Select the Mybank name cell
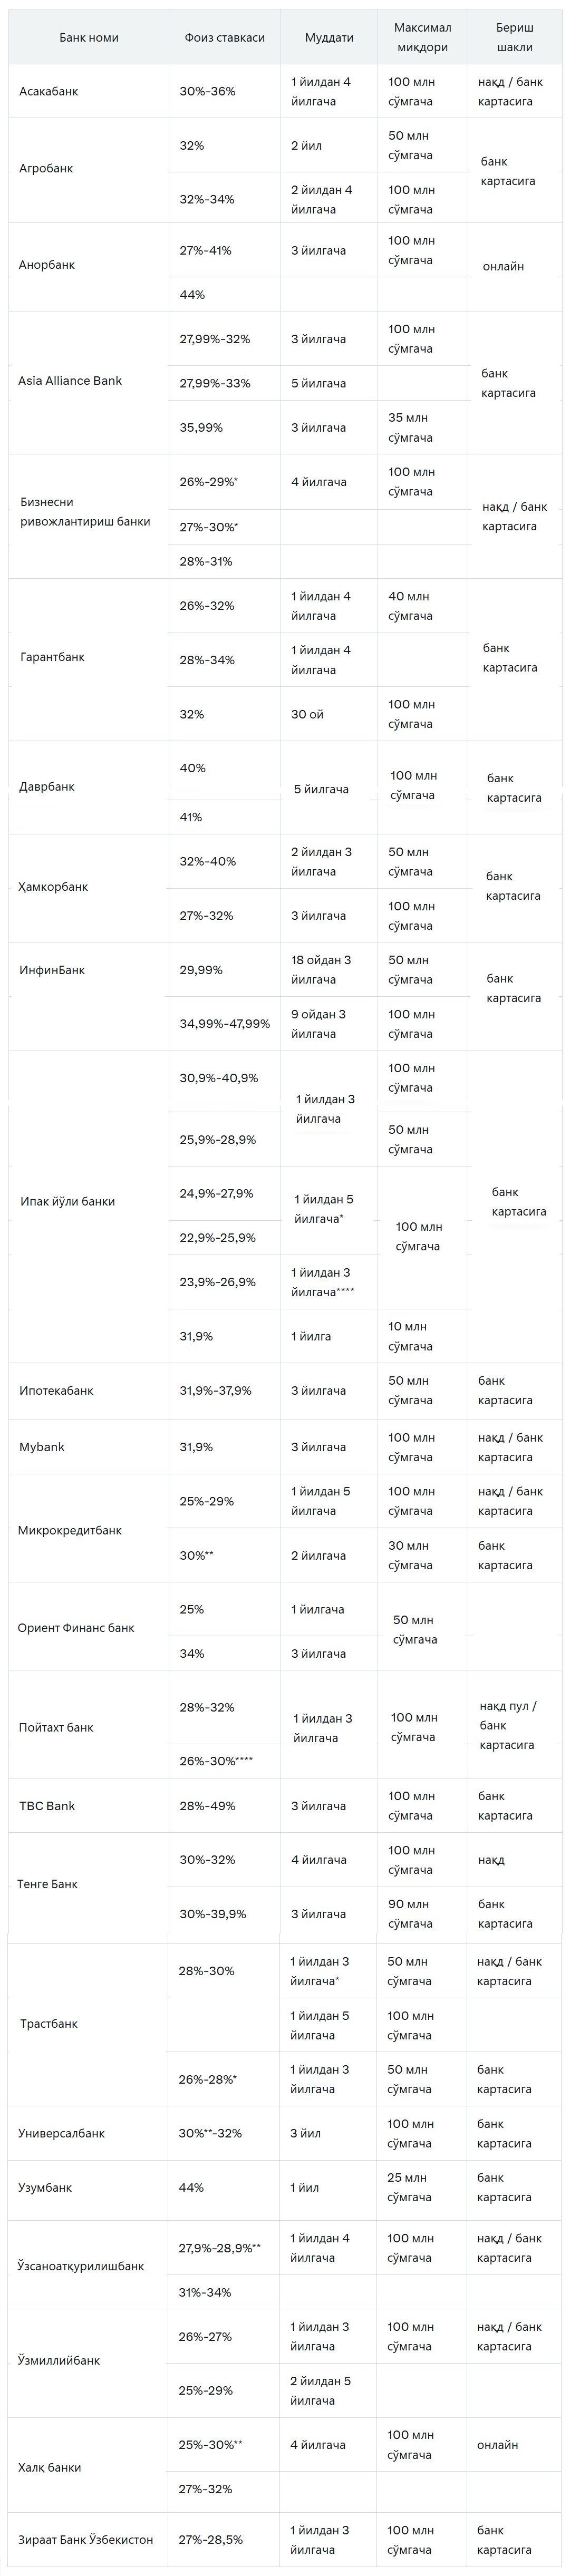Screen dimensions: 580x2576 [88, 1447]
